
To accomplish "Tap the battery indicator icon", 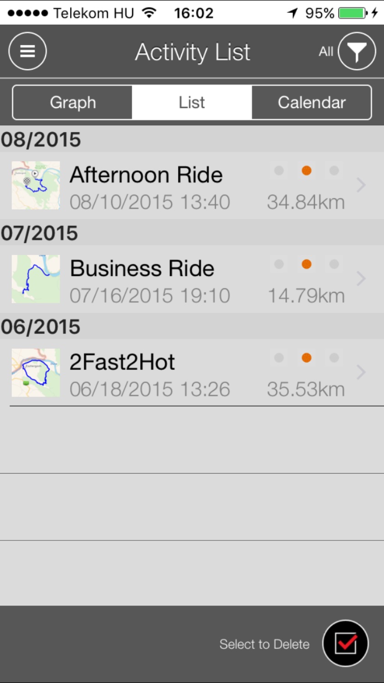I will coord(353,13).
